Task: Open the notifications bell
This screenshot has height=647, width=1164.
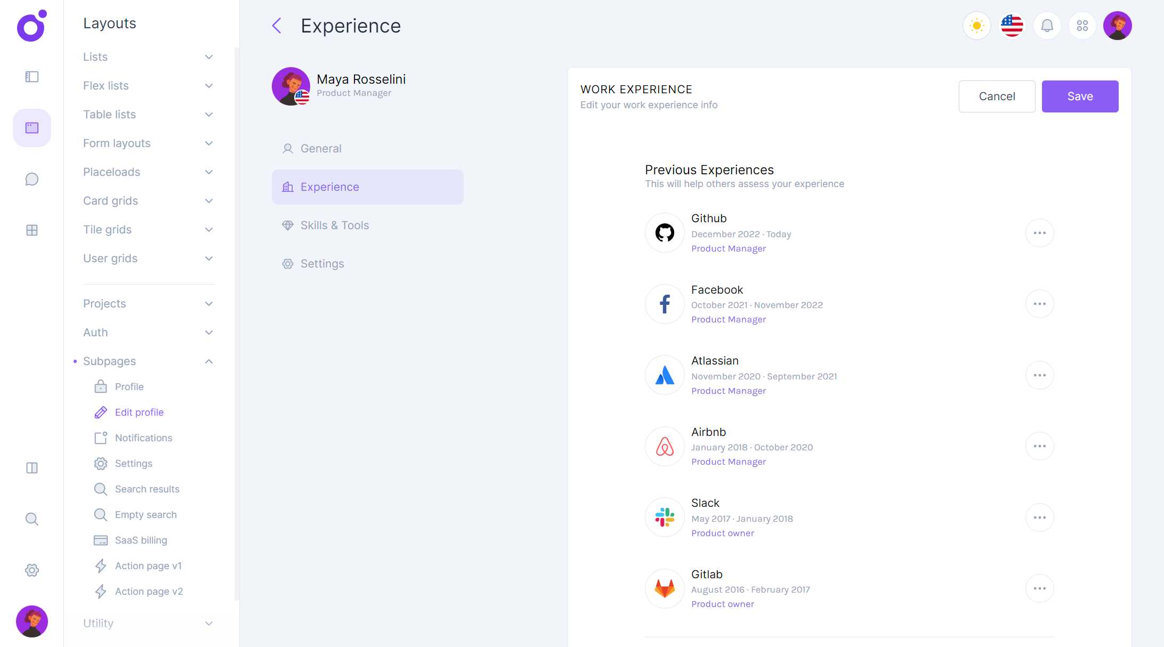Action: pyautogui.click(x=1047, y=26)
